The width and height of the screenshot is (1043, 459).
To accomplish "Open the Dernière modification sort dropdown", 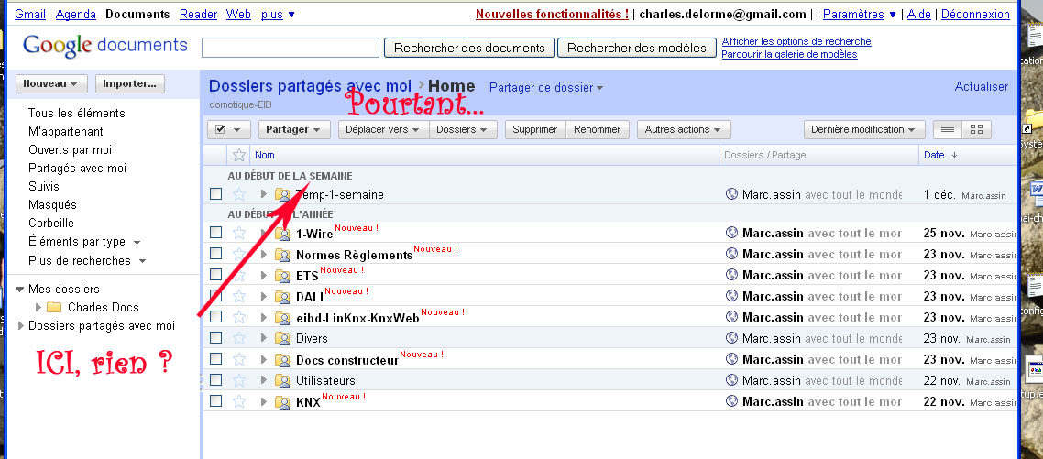I will pos(864,129).
